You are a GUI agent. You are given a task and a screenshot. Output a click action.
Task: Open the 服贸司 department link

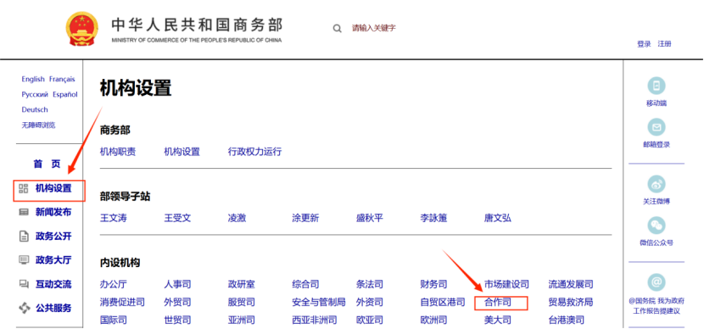click(241, 302)
